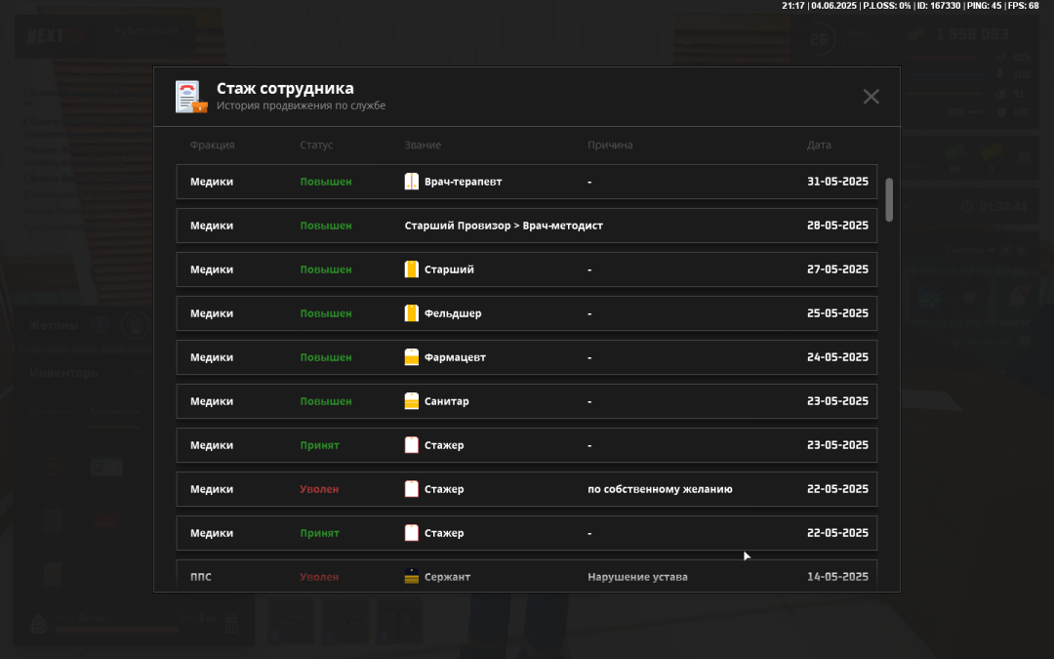The width and height of the screenshot is (1054, 659).
Task: Click the Фельдшер rank badge icon
Action: click(412, 313)
